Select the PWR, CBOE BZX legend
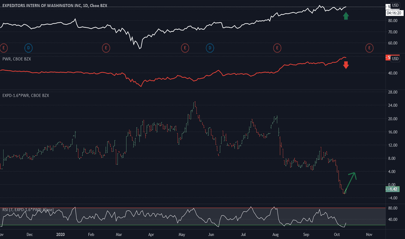 coord(17,59)
